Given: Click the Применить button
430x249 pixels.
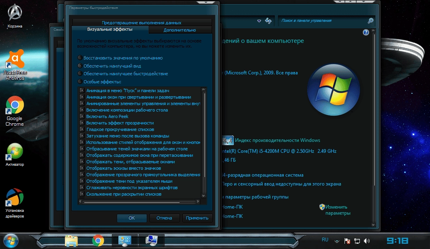Looking at the screenshot, I should pyautogui.click(x=197, y=218).
